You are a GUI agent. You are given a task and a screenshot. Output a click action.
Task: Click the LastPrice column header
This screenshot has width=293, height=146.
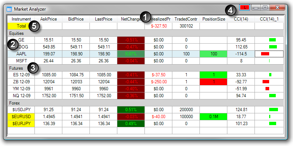tap(103, 19)
